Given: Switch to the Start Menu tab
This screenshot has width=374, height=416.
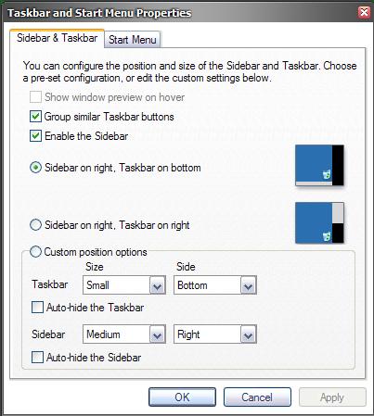Looking at the screenshot, I should pos(133,40).
